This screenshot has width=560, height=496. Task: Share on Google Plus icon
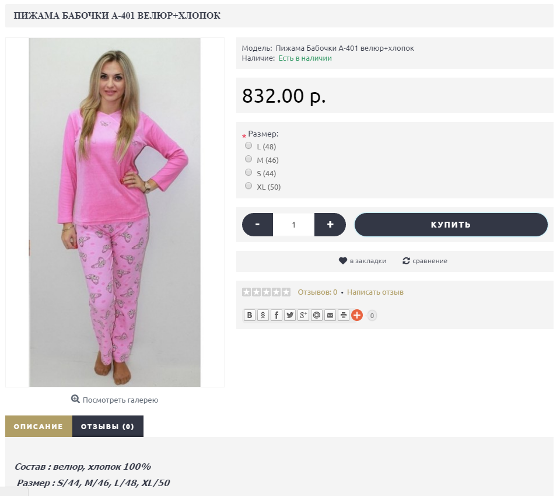click(303, 315)
